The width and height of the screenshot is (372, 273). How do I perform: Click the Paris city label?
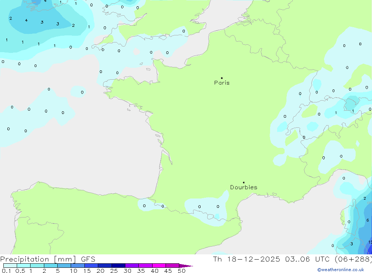[x=222, y=83]
